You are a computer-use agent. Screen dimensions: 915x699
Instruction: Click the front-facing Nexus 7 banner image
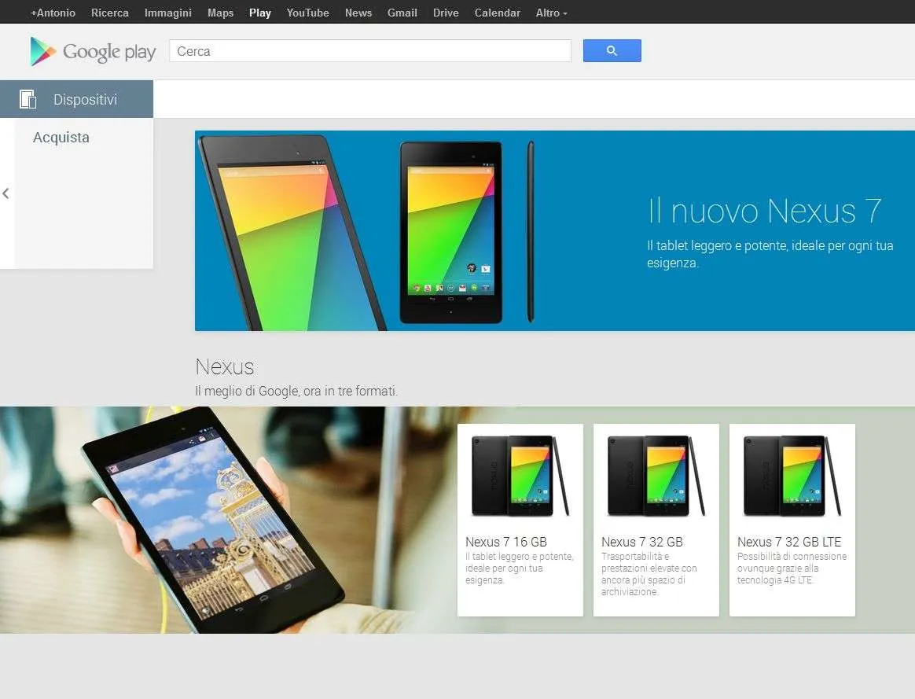450,232
